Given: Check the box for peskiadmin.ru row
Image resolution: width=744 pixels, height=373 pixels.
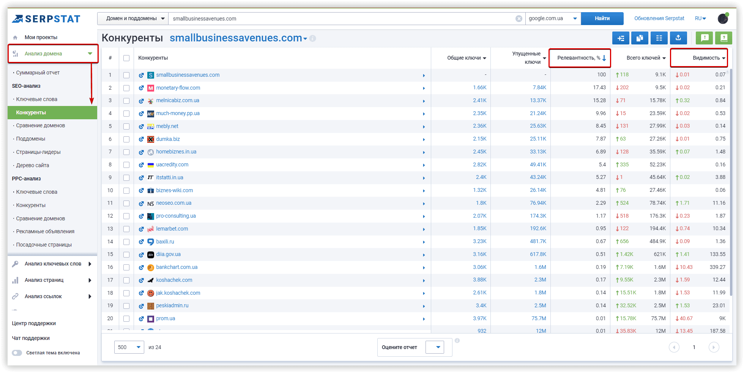Looking at the screenshot, I should coord(126,306).
